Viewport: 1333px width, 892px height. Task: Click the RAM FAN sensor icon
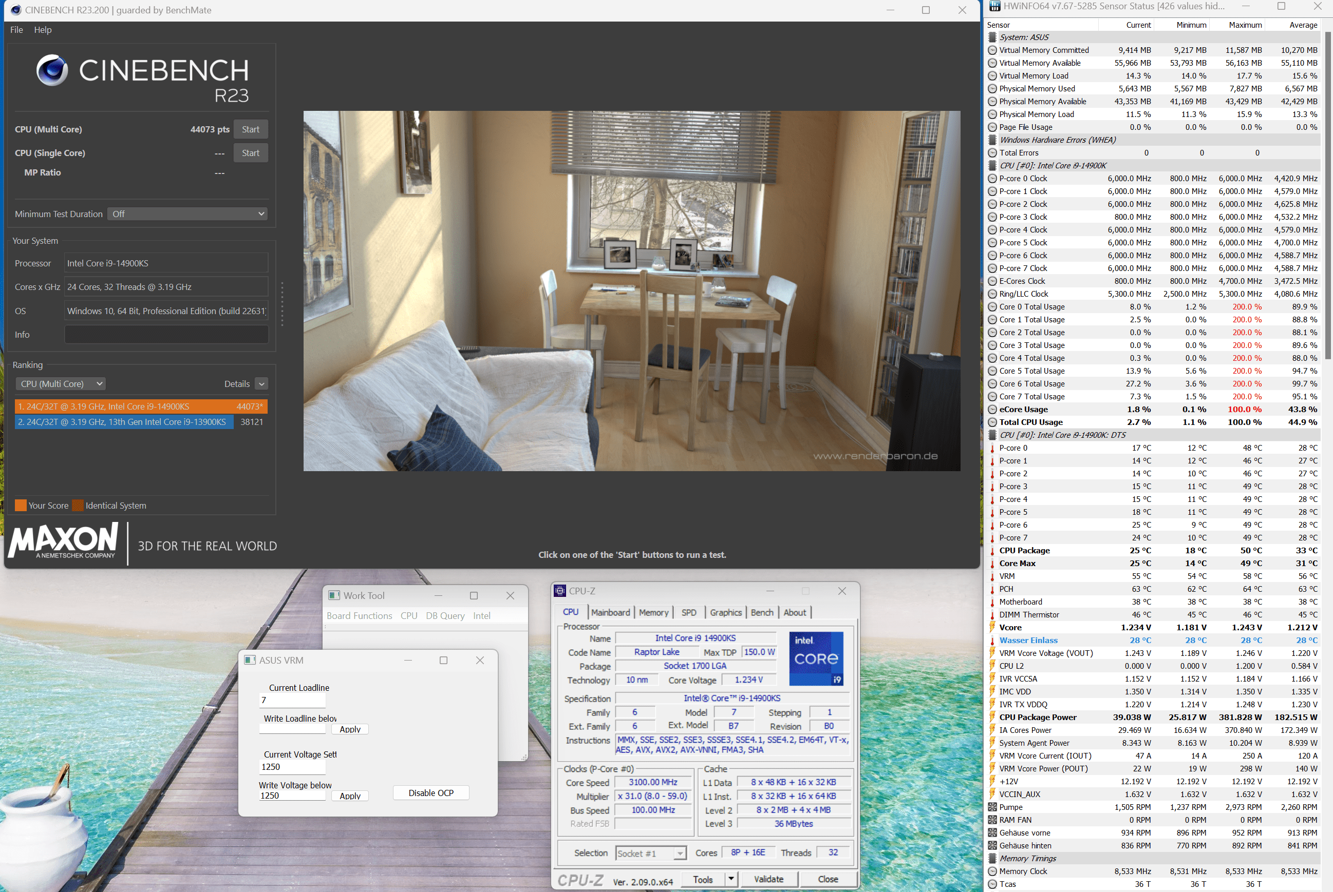[x=992, y=820]
